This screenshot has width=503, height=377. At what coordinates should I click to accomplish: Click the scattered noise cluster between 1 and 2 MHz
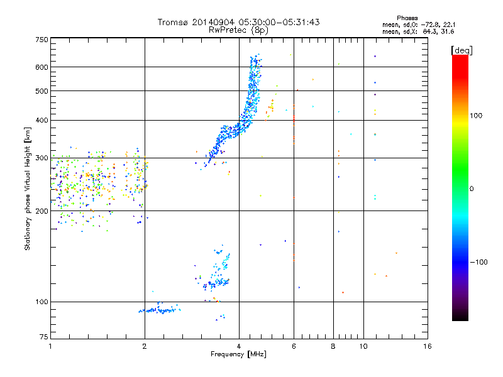pyautogui.click(x=99, y=189)
